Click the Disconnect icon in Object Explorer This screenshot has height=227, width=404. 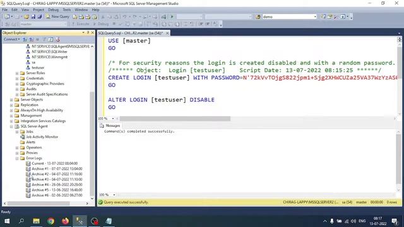click(31, 39)
